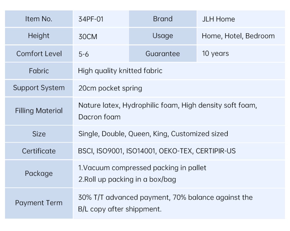
Task: Select the 5-6 comfort level value
Action: [x=84, y=54]
